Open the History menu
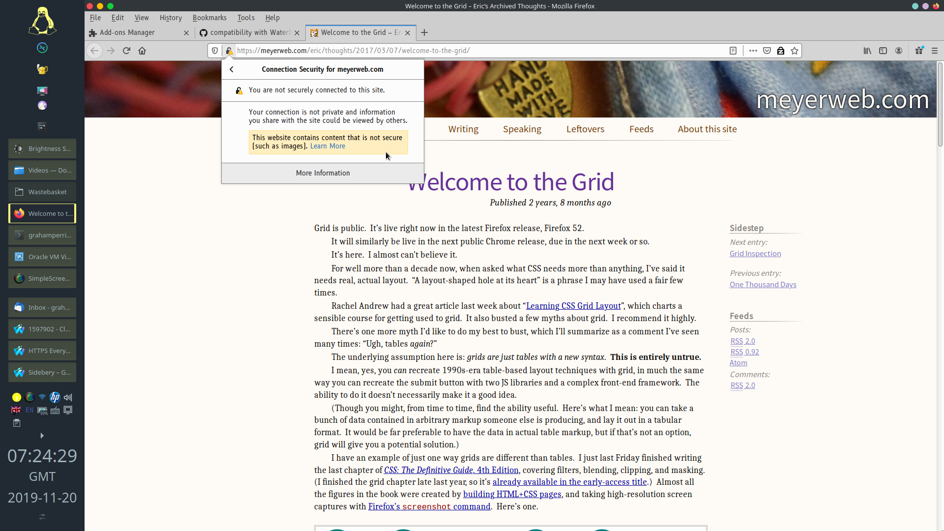Image resolution: width=944 pixels, height=531 pixels. [x=171, y=18]
